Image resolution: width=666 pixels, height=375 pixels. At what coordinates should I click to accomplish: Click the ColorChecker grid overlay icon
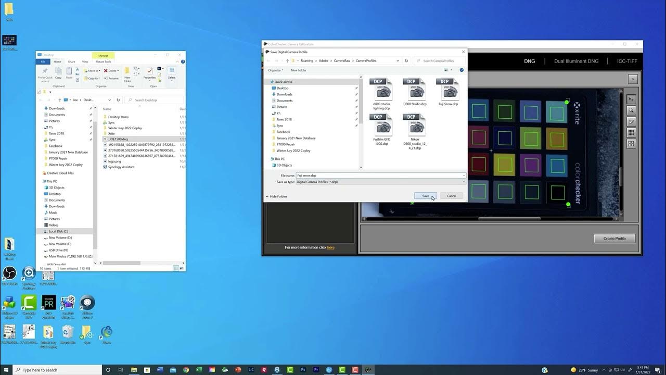(x=631, y=133)
